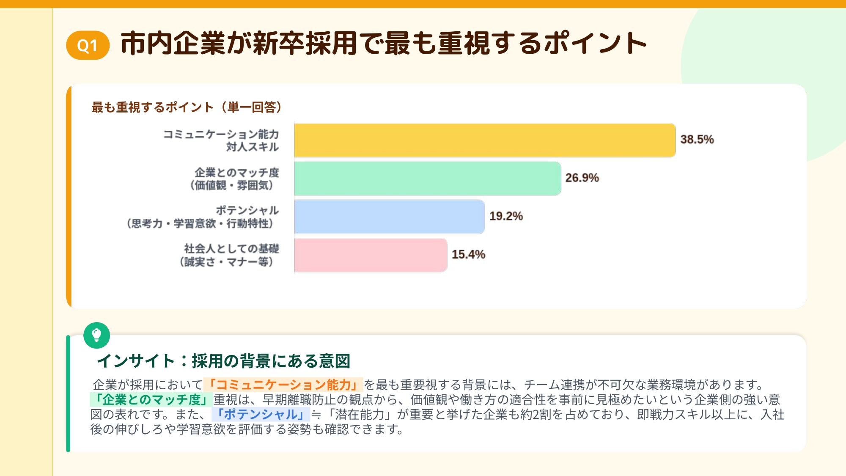This screenshot has width=846, height=476.
Task: Select the pink 社会人としての基礎 bar
Action: pyautogui.click(x=371, y=255)
